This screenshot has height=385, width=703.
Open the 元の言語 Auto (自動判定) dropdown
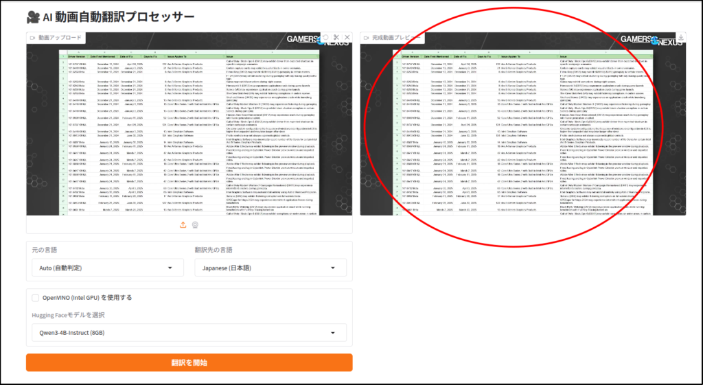pyautogui.click(x=107, y=268)
